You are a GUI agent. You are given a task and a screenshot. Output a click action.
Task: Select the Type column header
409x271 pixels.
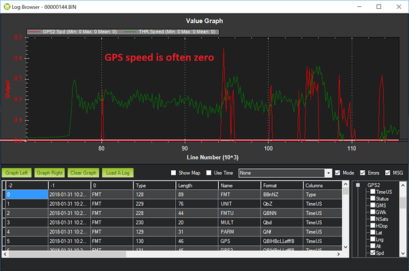(x=155, y=185)
